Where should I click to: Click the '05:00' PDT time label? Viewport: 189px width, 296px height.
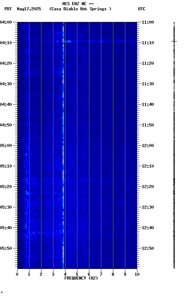click(6, 146)
